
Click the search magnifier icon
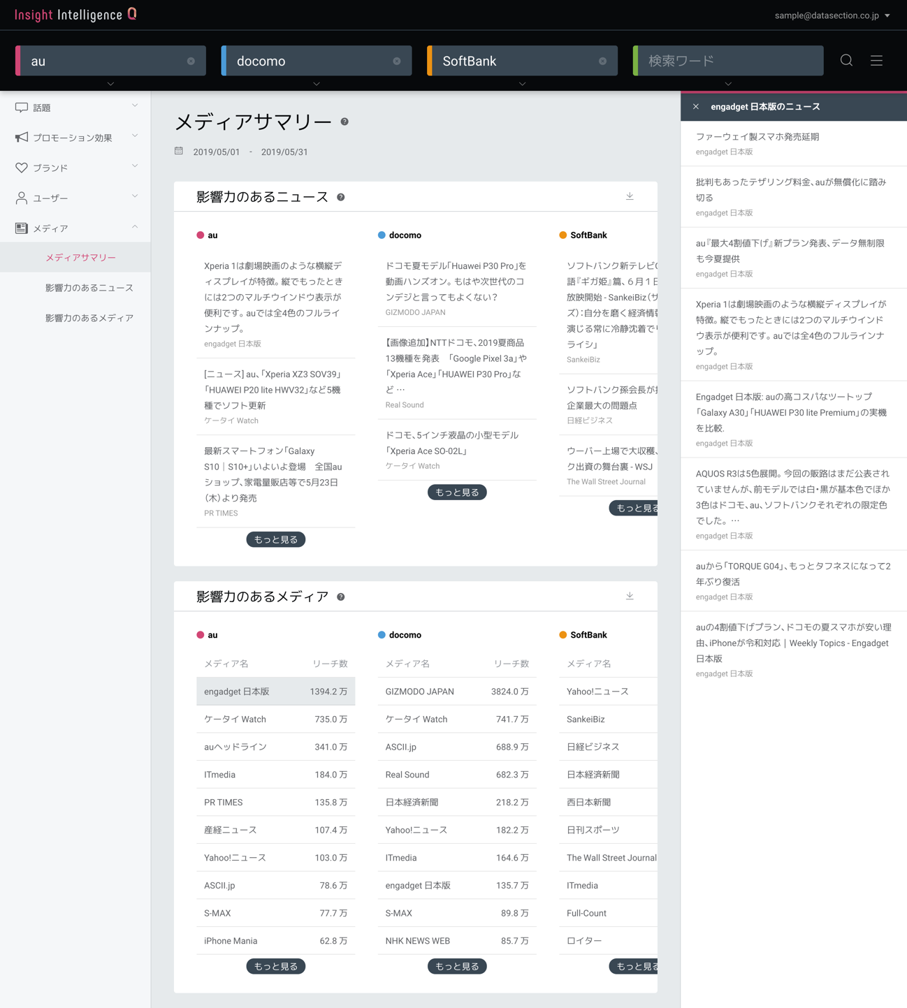click(x=846, y=61)
